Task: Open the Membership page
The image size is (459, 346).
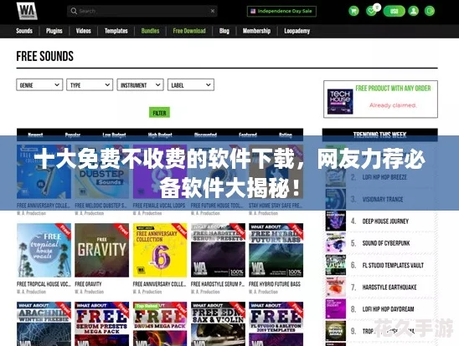Action: (x=256, y=31)
